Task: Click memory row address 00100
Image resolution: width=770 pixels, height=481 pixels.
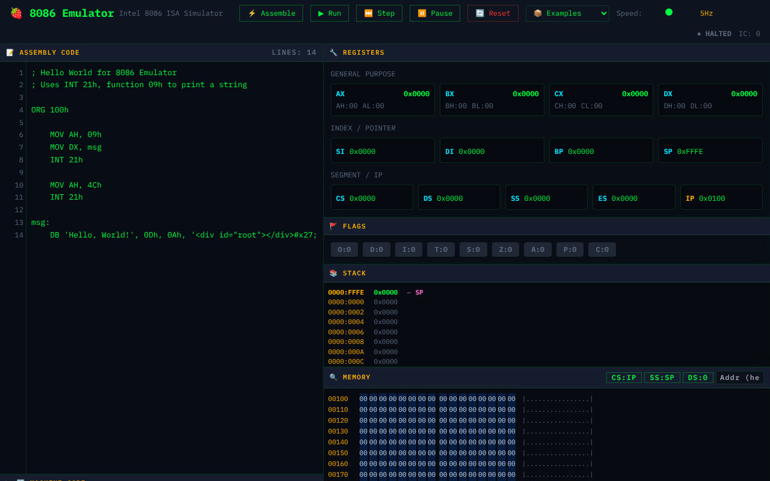Action: [x=338, y=399]
